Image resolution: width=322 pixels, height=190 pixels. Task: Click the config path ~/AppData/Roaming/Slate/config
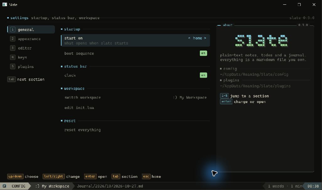(x=254, y=74)
